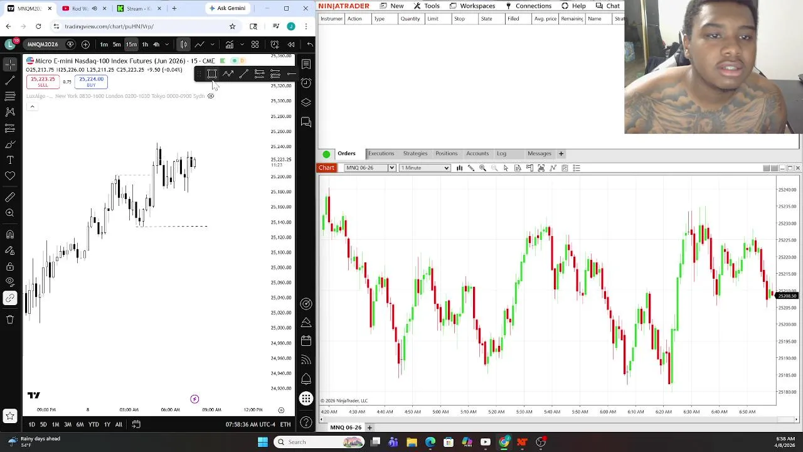Click NinjaTrader chart bars data series icon

(459, 168)
